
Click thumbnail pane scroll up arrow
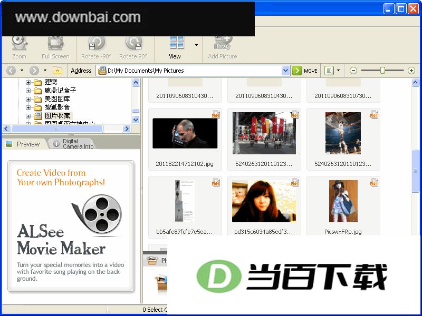pyautogui.click(x=415, y=83)
